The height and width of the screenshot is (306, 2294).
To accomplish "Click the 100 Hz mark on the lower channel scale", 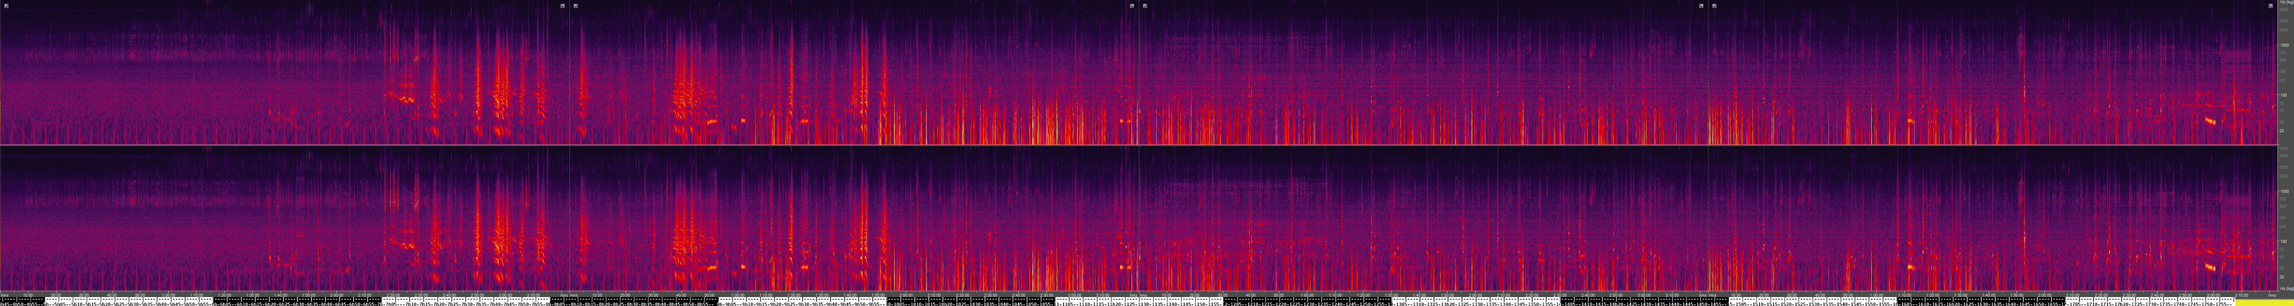I will coord(2284,241).
